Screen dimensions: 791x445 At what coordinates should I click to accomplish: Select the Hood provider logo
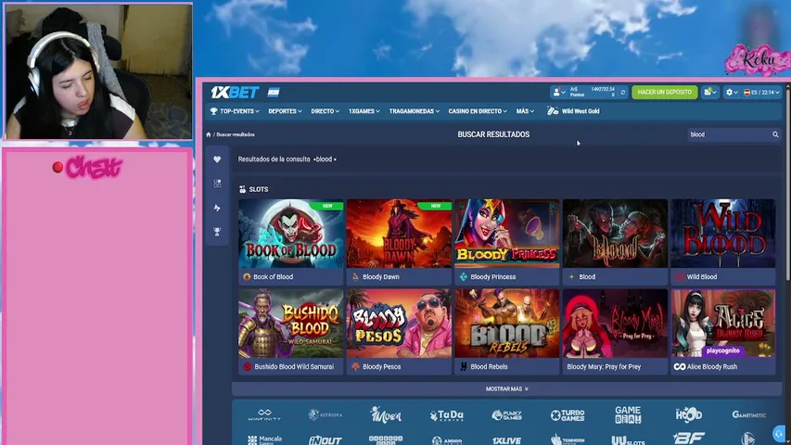(x=689, y=414)
